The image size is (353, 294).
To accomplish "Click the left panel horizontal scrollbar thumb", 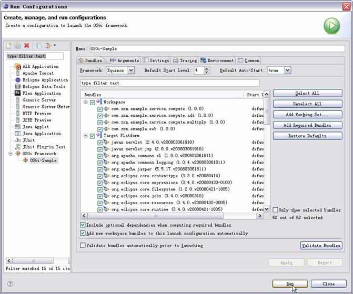I will 33,261.
